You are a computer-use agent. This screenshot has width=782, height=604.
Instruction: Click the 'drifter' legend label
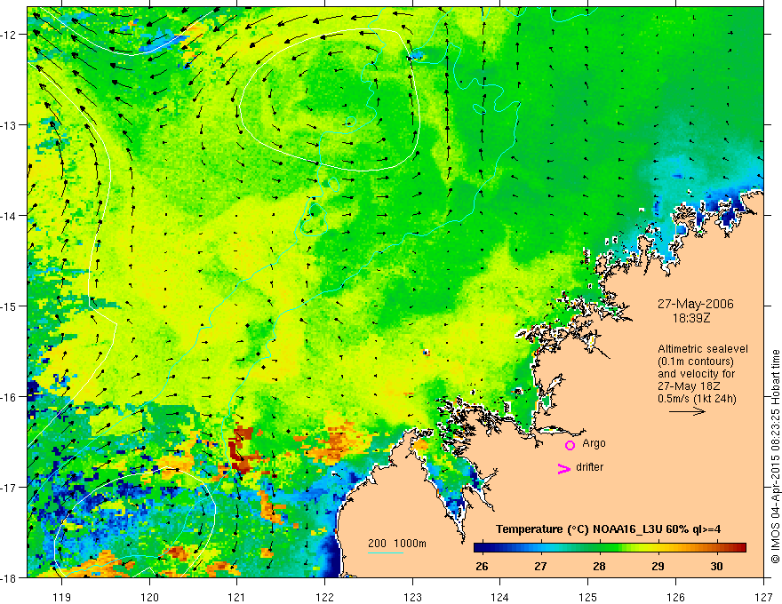[589, 467]
